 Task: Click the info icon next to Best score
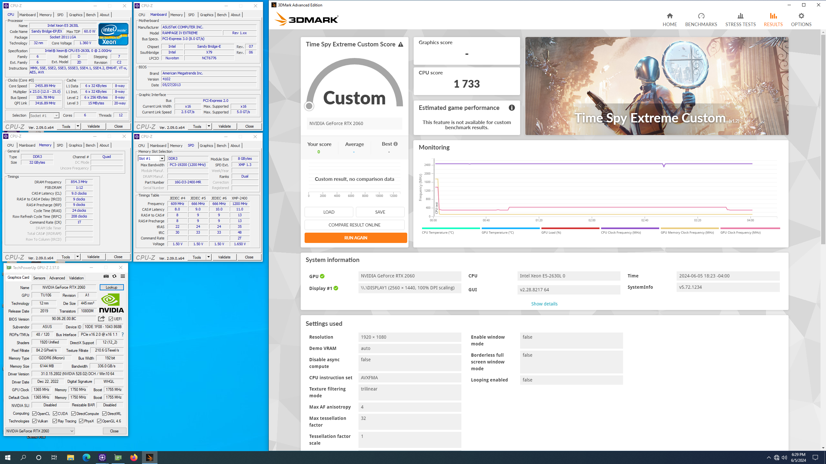396,144
